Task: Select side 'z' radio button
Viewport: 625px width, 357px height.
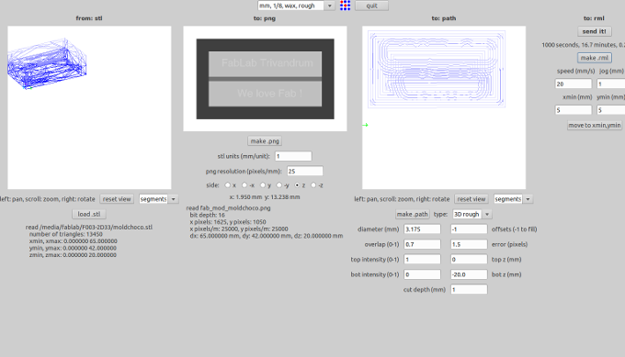Action: (x=297, y=185)
